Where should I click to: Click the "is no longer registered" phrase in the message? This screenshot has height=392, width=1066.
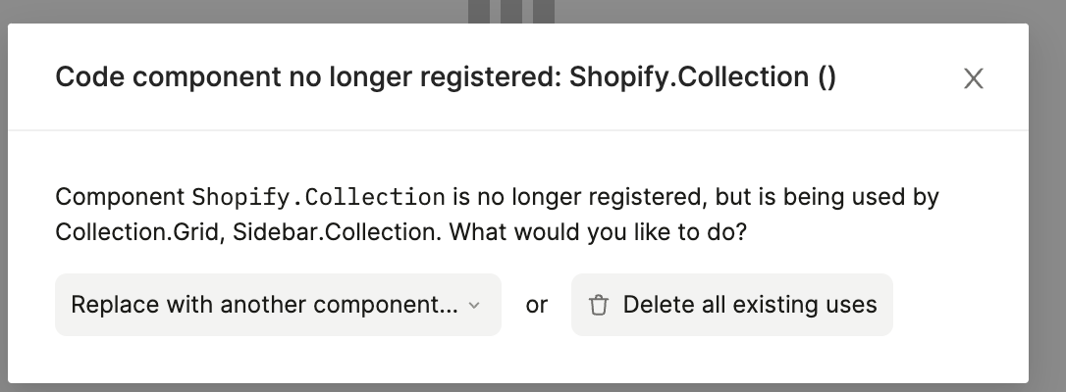tap(577, 197)
